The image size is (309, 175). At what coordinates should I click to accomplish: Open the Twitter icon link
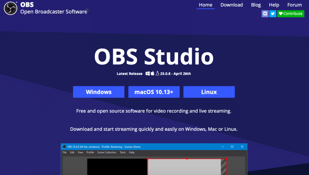(273, 14)
